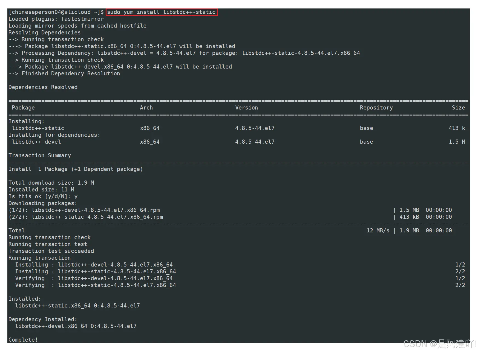Click the 'Size' column header
Image resolution: width=478 pixels, height=352 pixels.
(459, 108)
